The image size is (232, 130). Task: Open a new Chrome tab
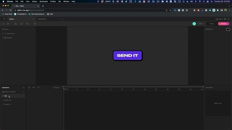click(43, 6)
